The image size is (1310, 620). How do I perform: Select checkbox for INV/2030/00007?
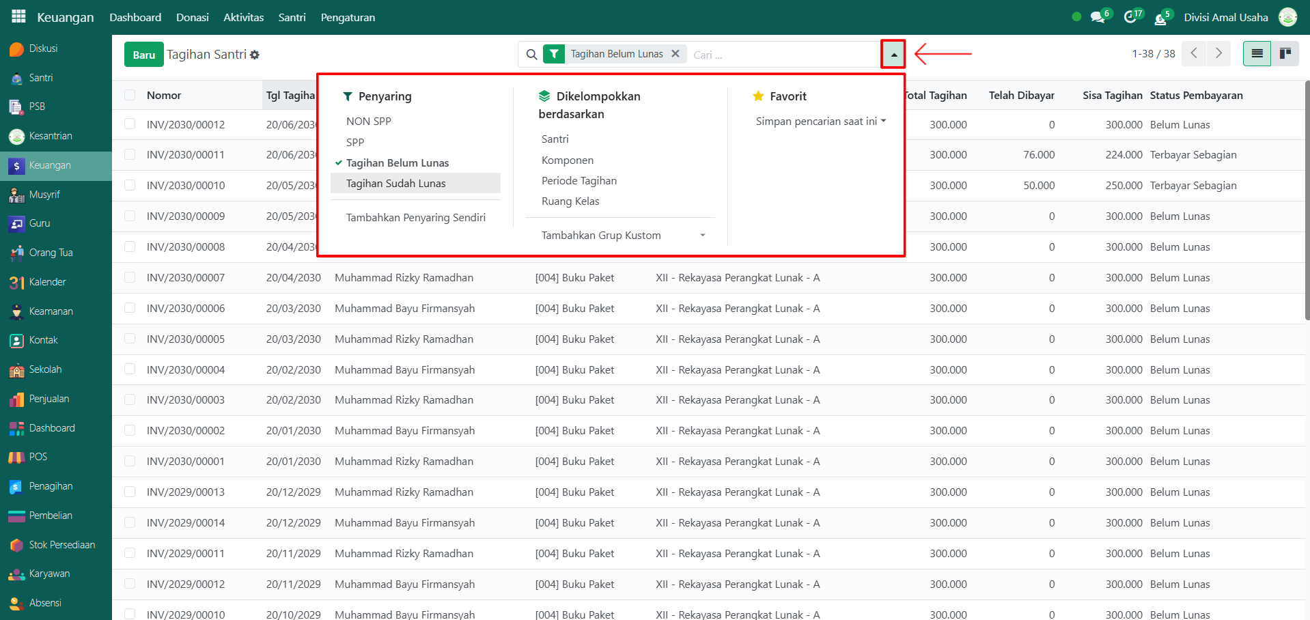click(130, 277)
